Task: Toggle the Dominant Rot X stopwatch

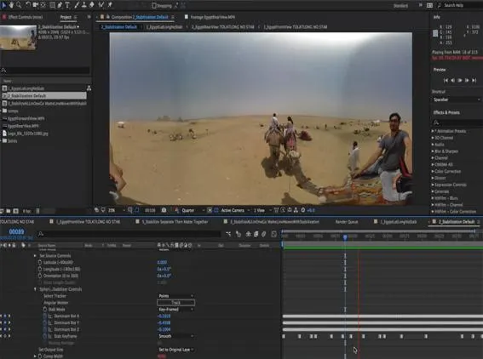Action: pos(45,316)
